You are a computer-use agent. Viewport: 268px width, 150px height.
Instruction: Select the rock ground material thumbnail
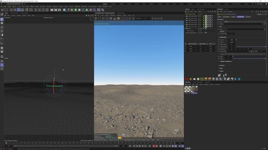pos(194,89)
